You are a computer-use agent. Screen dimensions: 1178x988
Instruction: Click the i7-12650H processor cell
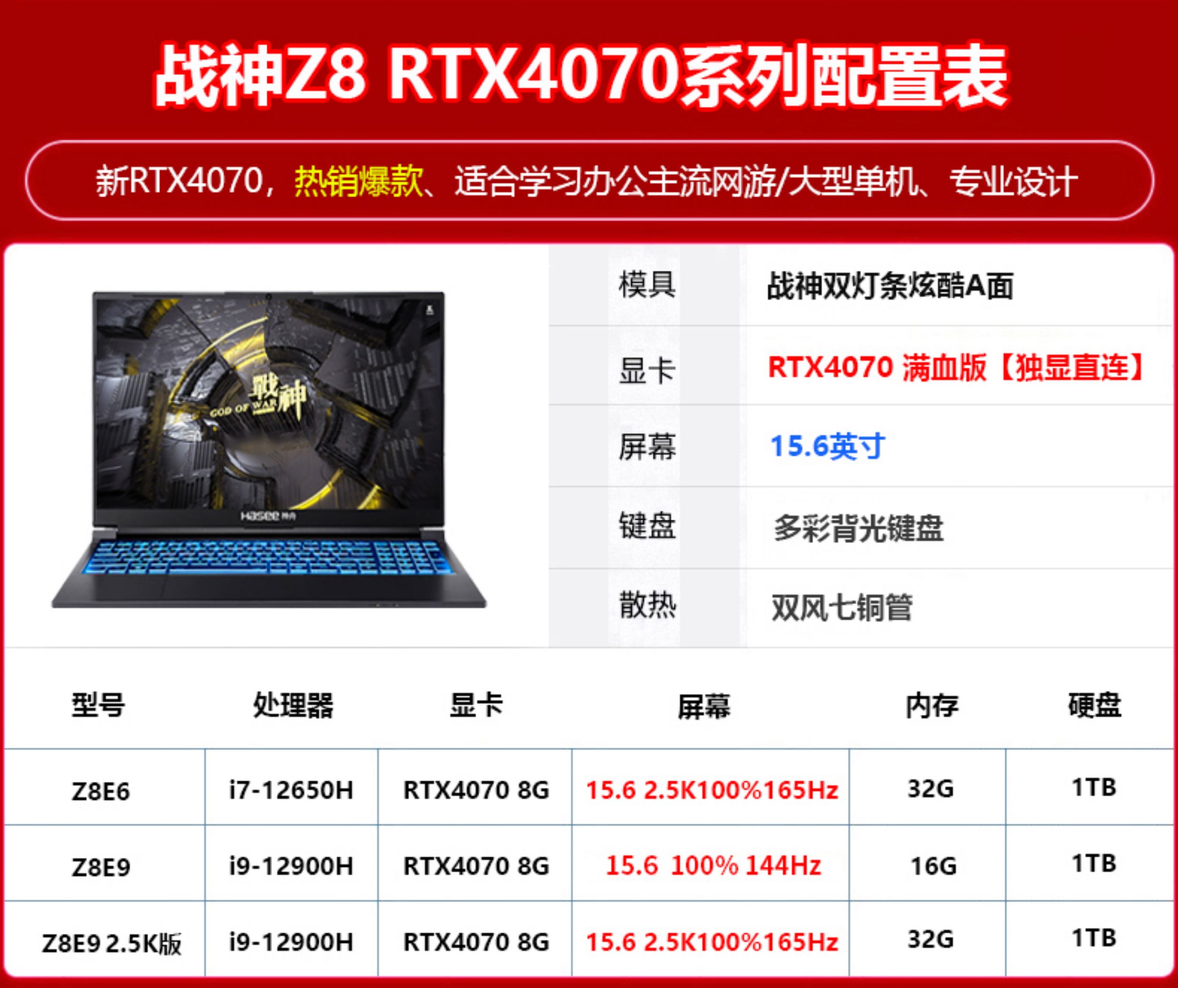tap(291, 790)
